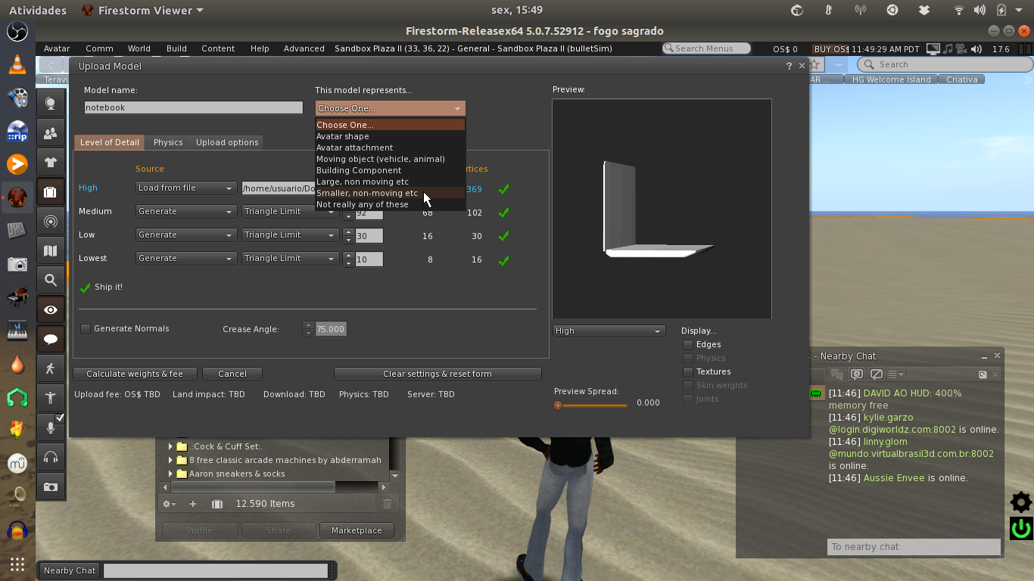Select the Search magnifier icon in sidebar

[51, 280]
